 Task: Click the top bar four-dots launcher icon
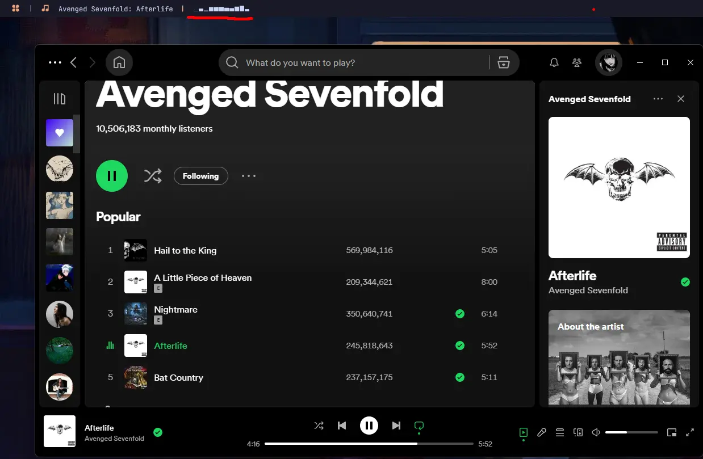pos(15,9)
